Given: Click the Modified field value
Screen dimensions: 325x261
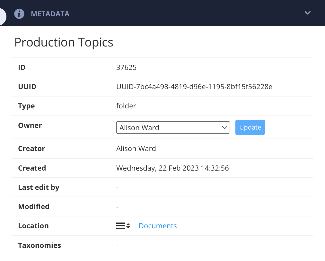Looking at the screenshot, I should click(x=117, y=206).
